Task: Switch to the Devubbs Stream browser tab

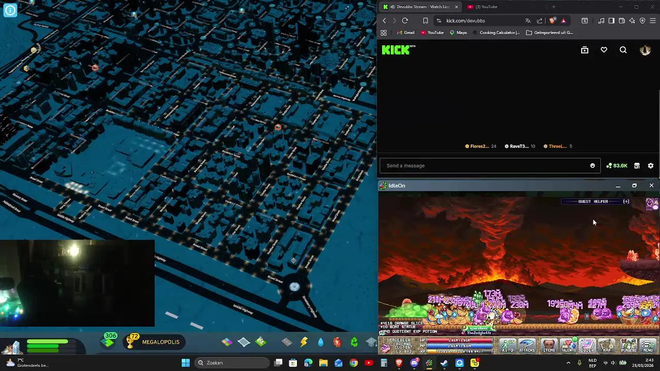Action: click(420, 7)
